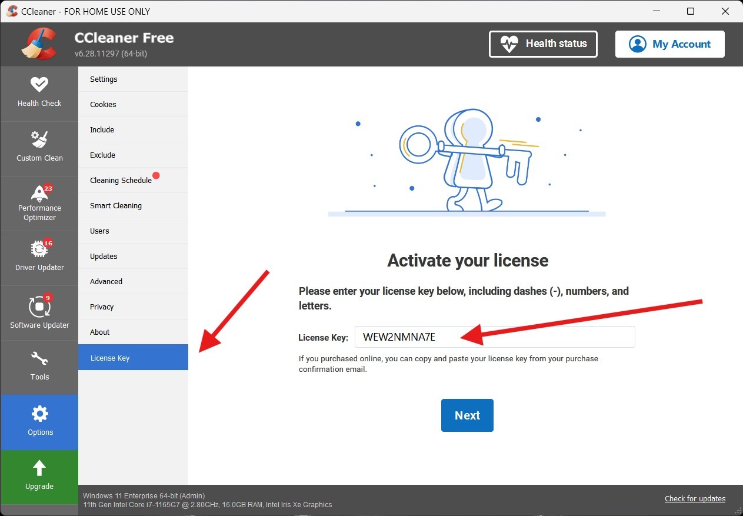The image size is (743, 516).
Task: Click the 16 badge on Driver Updater
Action: (x=48, y=243)
